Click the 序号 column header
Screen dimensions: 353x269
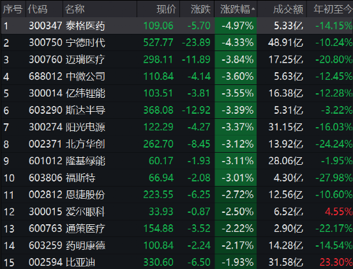click(x=13, y=9)
